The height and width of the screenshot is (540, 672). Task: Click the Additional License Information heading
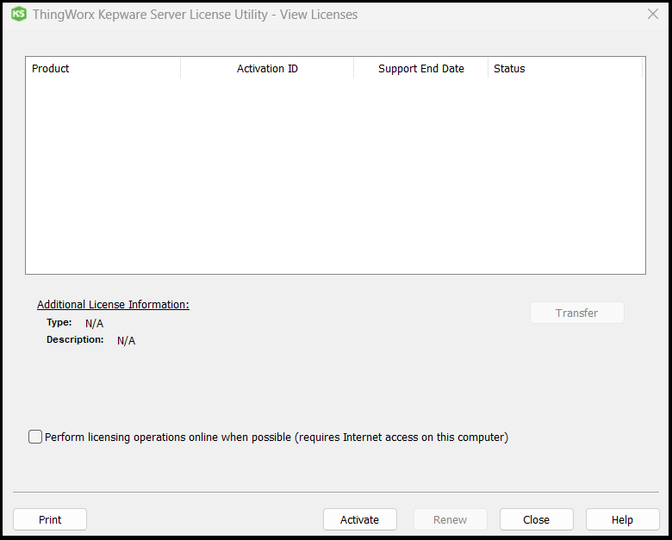(x=113, y=305)
